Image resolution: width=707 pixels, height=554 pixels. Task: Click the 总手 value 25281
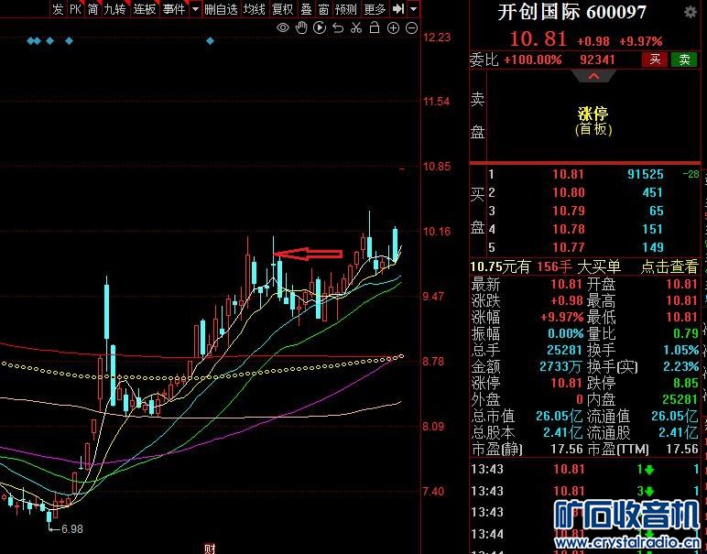(x=565, y=350)
